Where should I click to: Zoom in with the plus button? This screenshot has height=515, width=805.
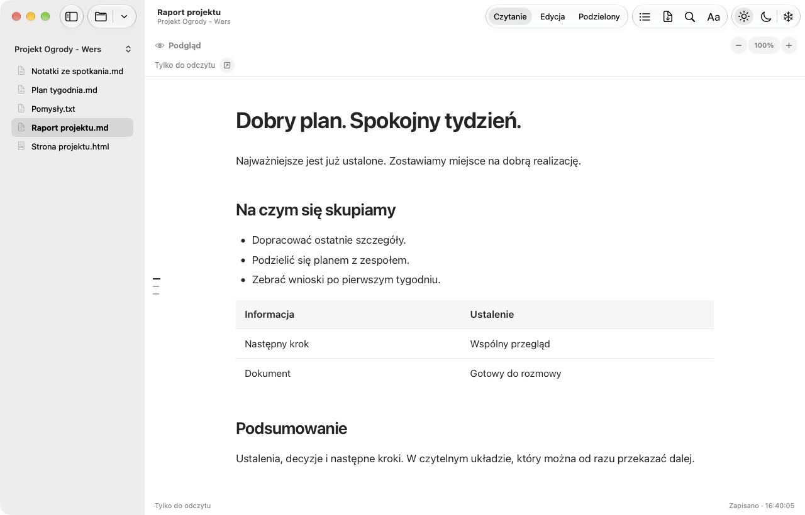click(789, 45)
